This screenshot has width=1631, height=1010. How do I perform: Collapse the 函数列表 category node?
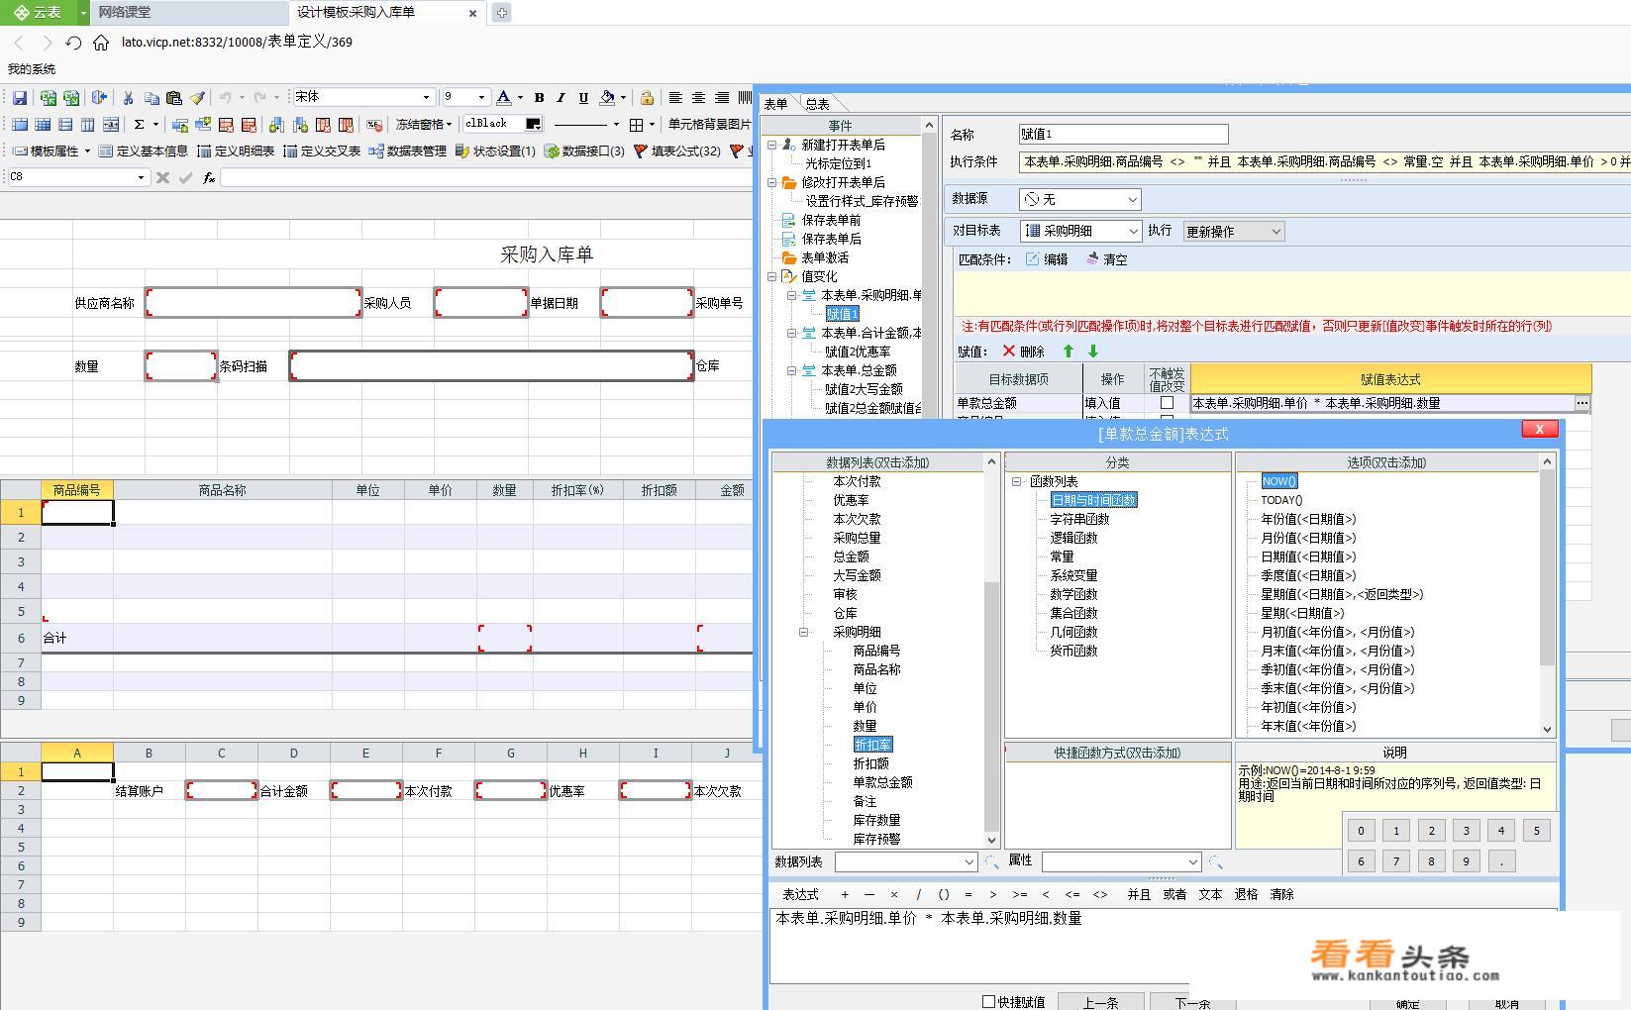(x=1016, y=481)
